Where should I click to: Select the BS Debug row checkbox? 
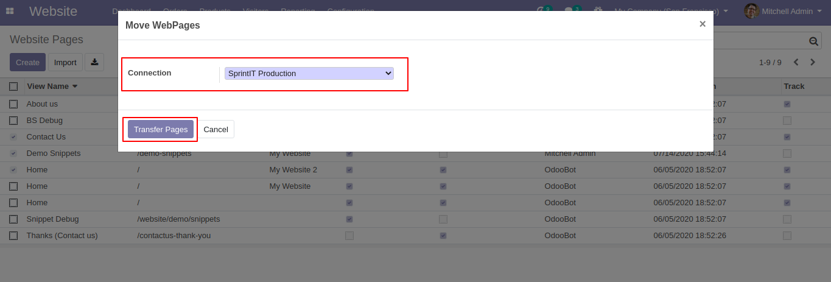click(x=13, y=121)
